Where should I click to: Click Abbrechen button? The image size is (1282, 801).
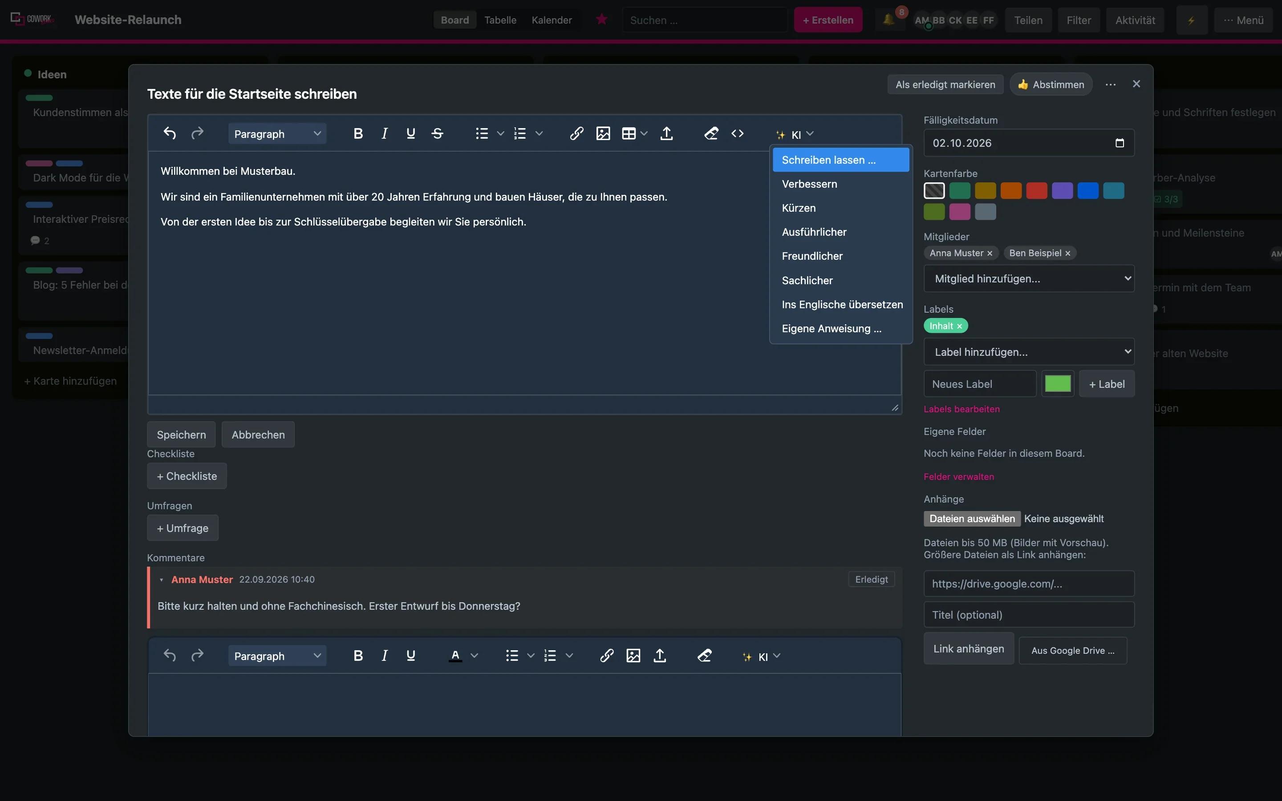(258, 434)
